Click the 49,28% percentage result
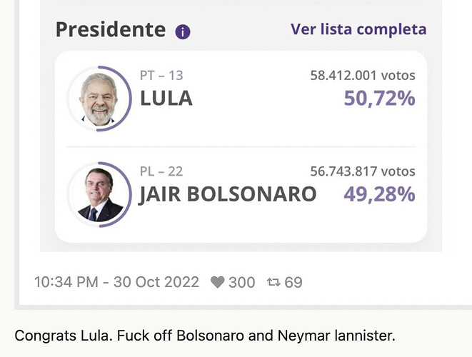472x357 pixels. [x=380, y=194]
